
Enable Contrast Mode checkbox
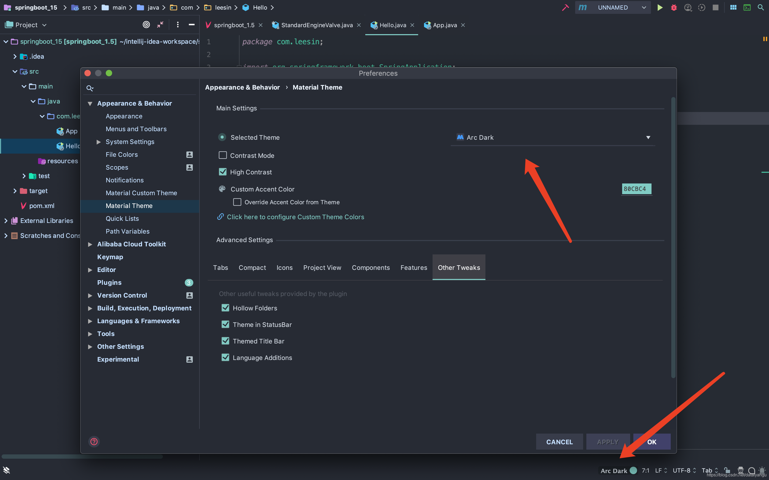(x=223, y=155)
